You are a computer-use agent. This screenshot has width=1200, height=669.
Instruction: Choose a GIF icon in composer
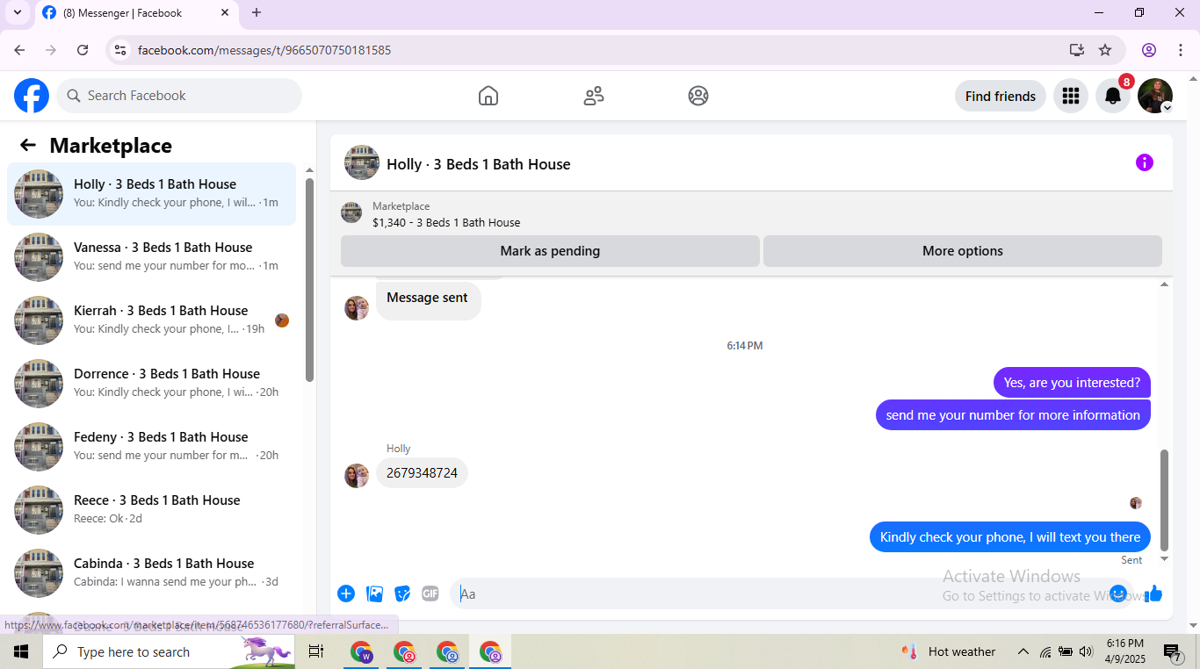[430, 593]
